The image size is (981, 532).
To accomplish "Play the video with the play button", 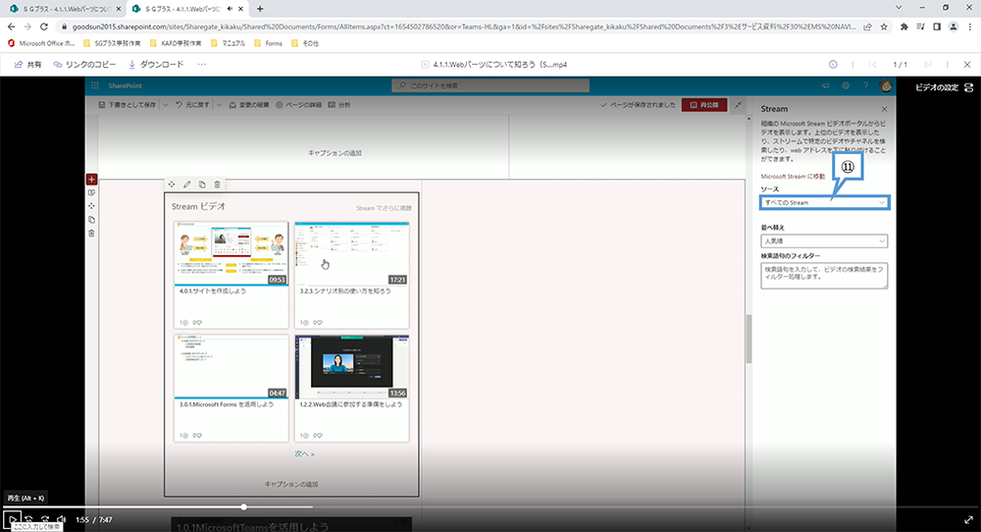I will point(12,519).
